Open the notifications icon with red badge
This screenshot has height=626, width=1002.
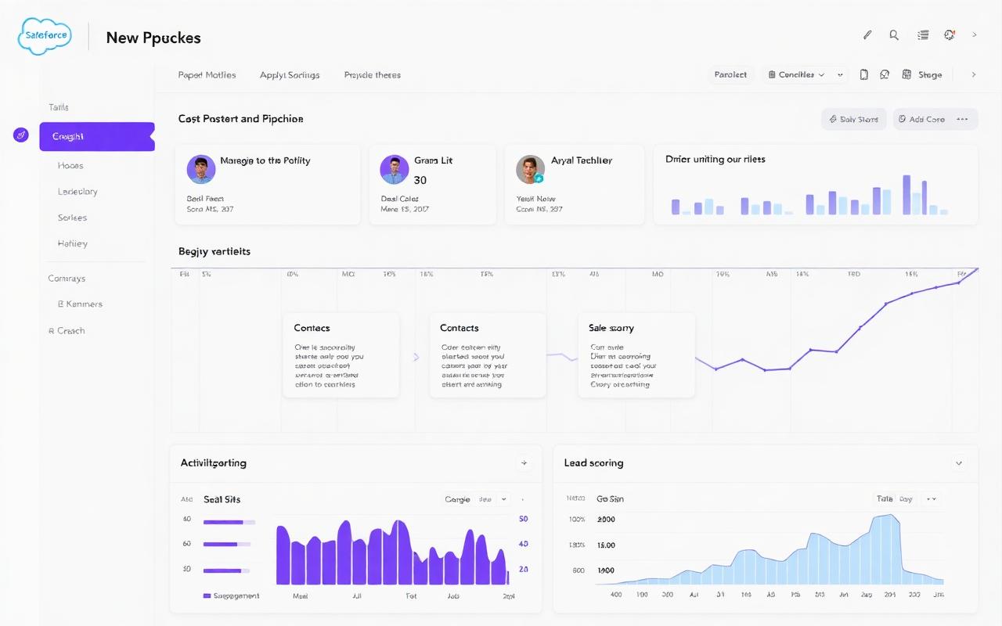click(x=950, y=35)
